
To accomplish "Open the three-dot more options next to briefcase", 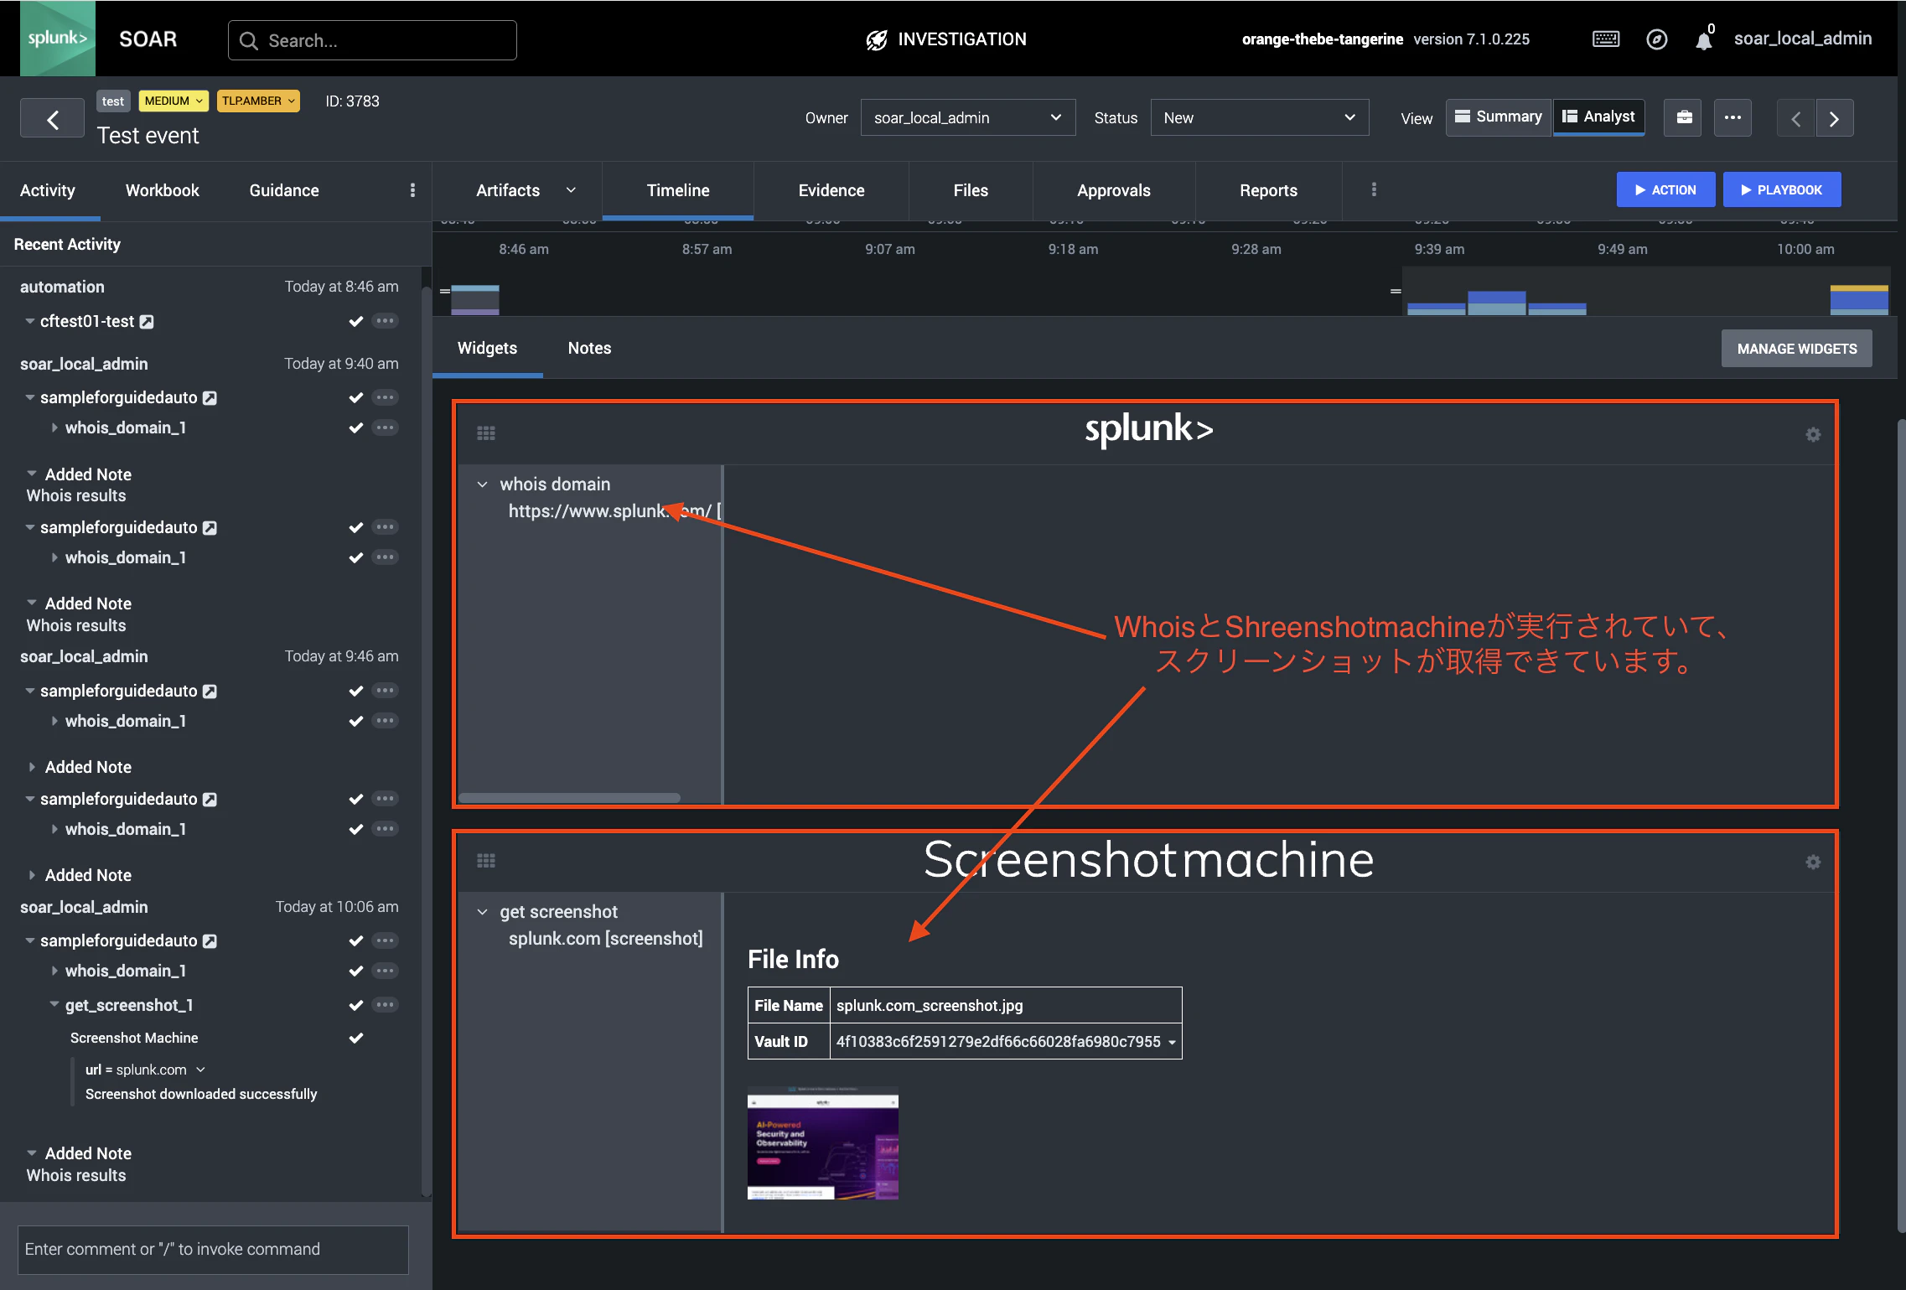I will [1732, 118].
